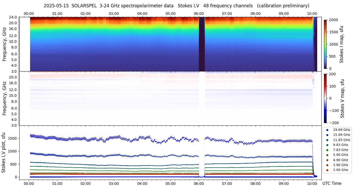
Task: Select the 9.83 GHz legend dot
Action: pyautogui.click(x=327, y=145)
